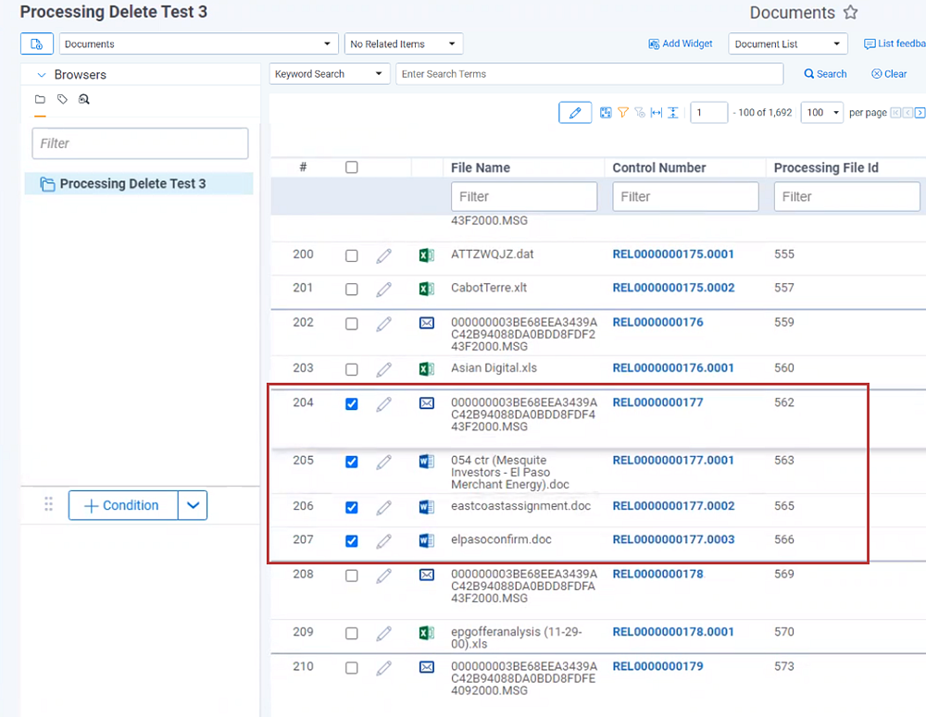Click the Search button
Screen dimensions: 926x717
825,74
